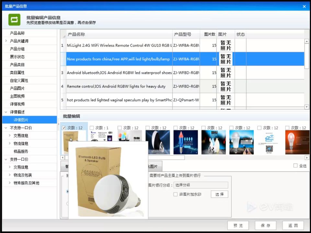Check the box above the orange bulb thumbnail
The height and width of the screenshot is (233, 311).
[287, 128]
